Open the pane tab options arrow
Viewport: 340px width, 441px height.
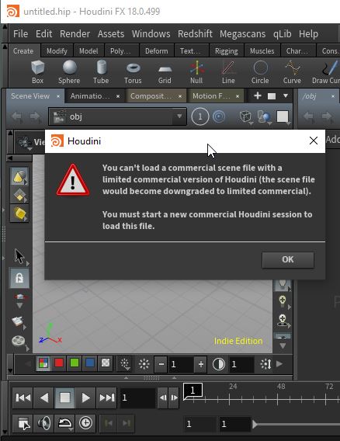pos(286,96)
